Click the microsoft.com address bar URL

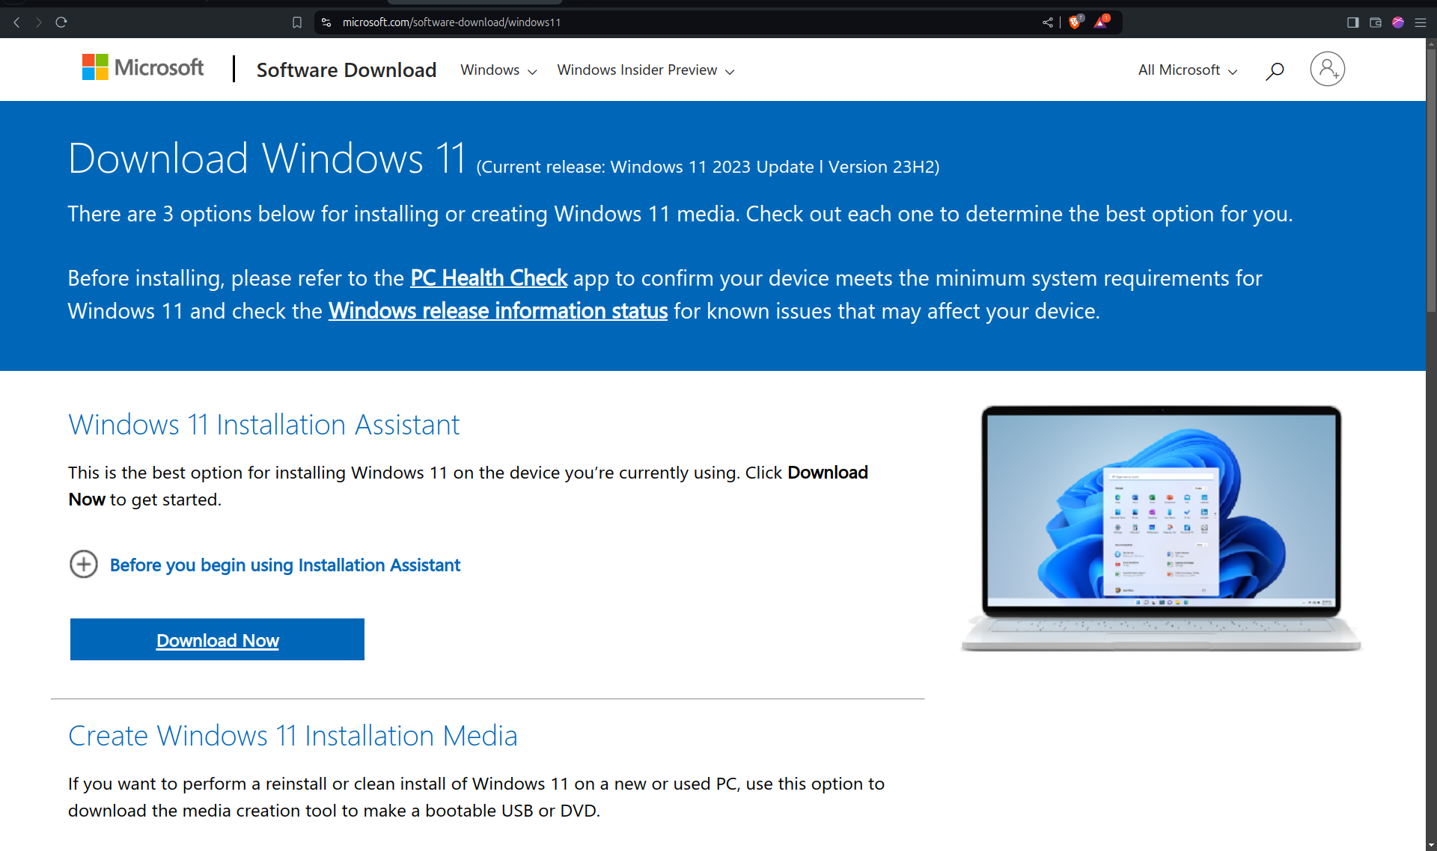click(x=451, y=22)
